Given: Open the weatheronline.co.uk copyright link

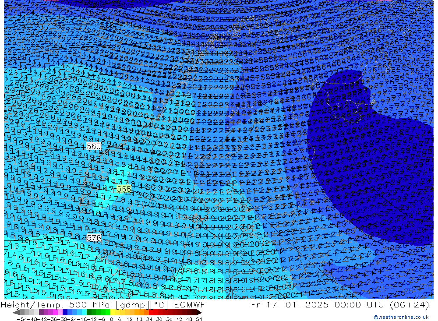Looking at the screenshot, I should [x=401, y=317].
